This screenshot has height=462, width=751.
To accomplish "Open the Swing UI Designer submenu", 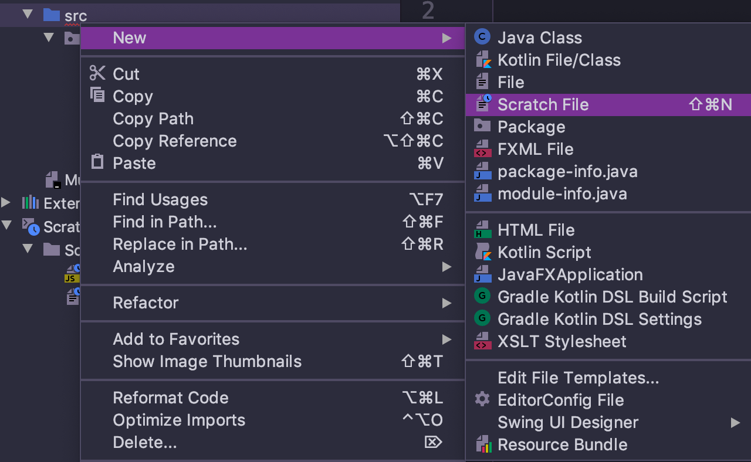I will pos(567,422).
